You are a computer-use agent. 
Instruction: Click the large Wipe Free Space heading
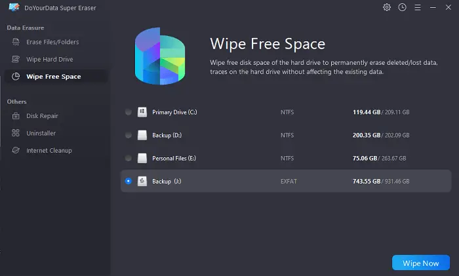tap(268, 44)
